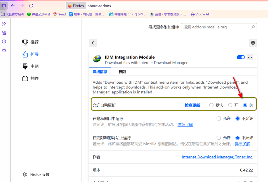Open the 豆包 bookmark
Viewport: 268px width, 182px height.
coord(168,14)
